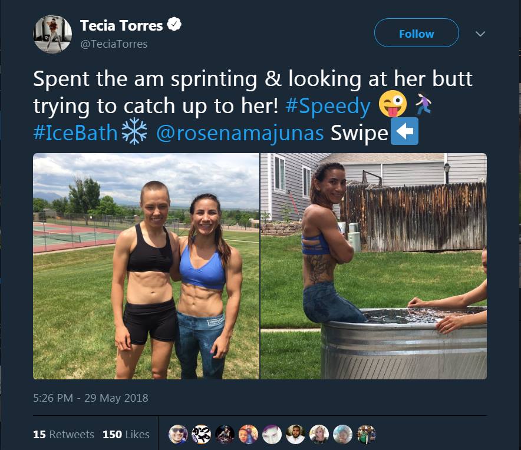The width and height of the screenshot is (521, 450).
Task: Click the first liker avatar in the row
Action: 177,434
